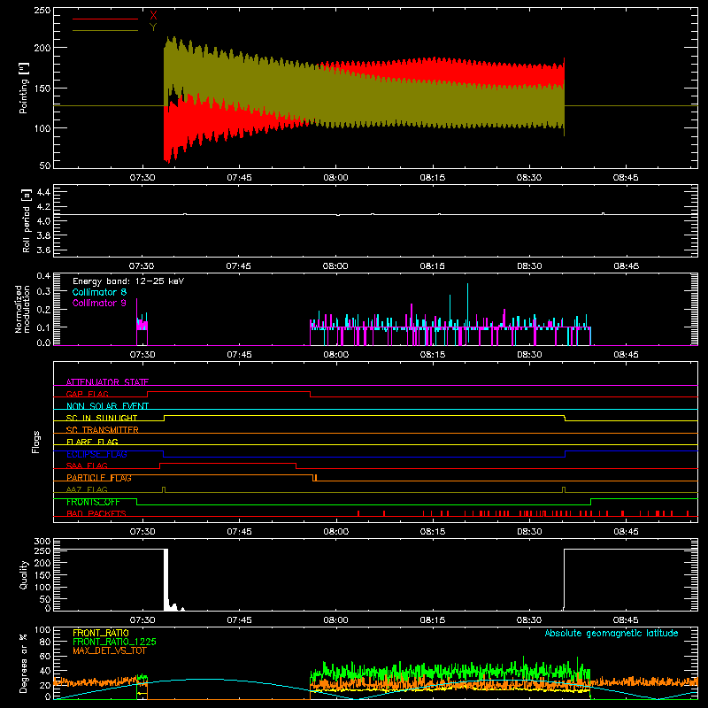Screen dimensions: 708x708
Task: Click '07:45' time label under modulation plot
Action: coord(239,355)
